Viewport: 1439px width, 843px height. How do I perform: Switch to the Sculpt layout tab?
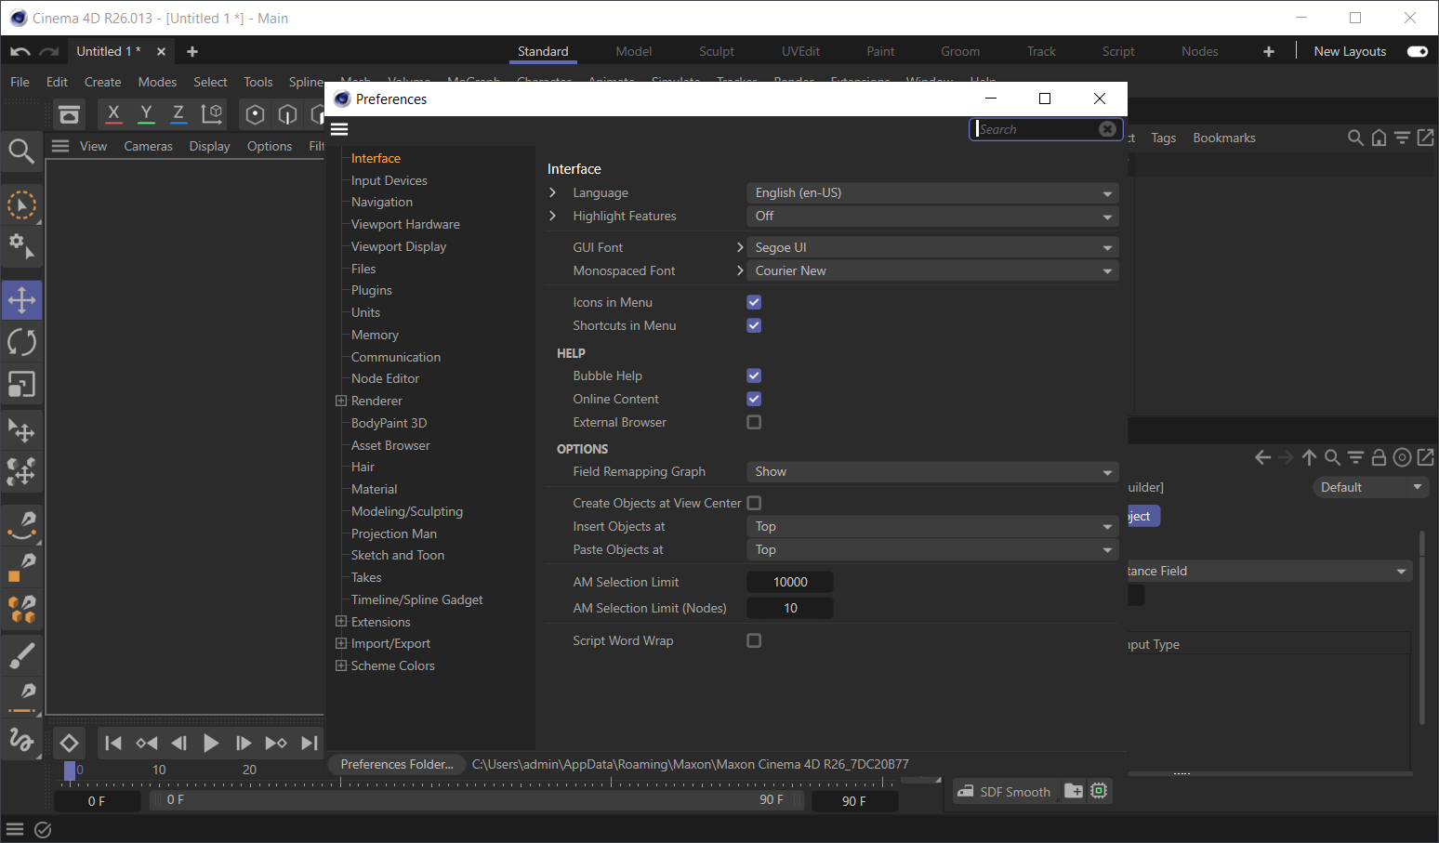click(716, 51)
